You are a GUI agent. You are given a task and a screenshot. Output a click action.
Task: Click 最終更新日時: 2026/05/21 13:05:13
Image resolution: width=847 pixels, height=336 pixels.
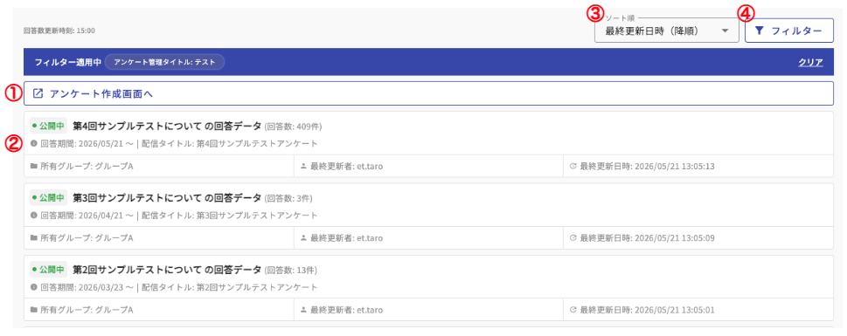(647, 166)
